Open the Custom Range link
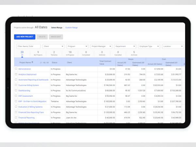 click(71, 28)
